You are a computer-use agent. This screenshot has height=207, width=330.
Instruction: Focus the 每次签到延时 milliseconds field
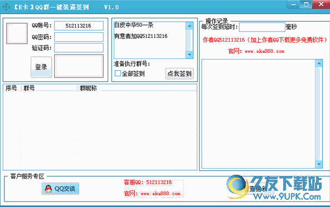pos(262,27)
